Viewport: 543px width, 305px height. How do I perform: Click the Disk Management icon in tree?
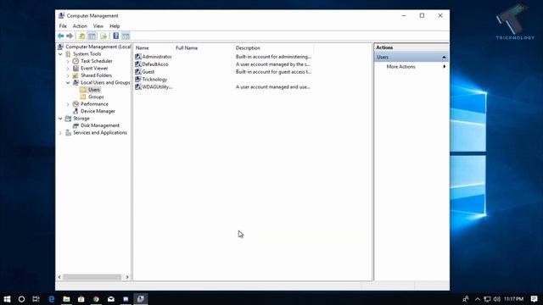click(76, 125)
